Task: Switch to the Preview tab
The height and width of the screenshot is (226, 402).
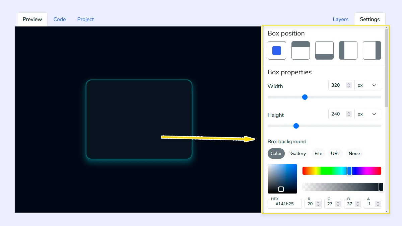Action: tap(32, 19)
